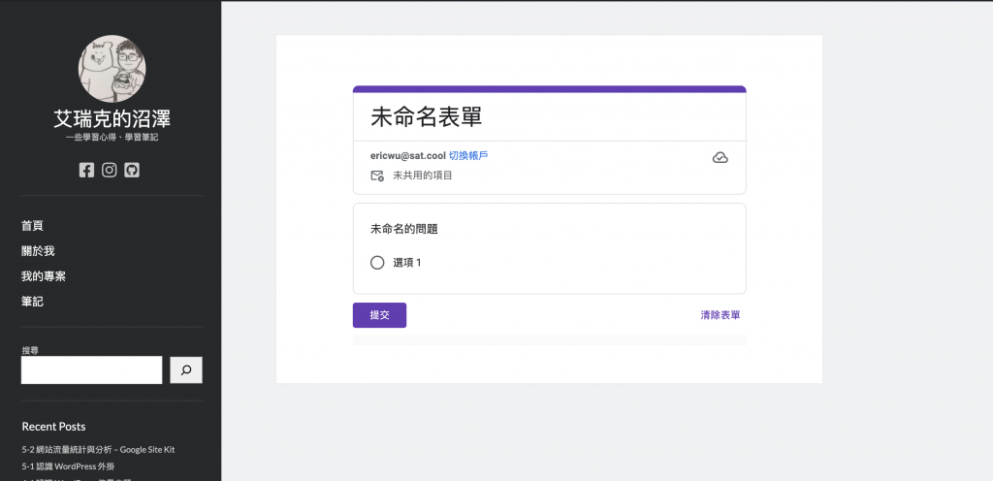Click the cloud saved status icon
993x481 pixels.
click(721, 158)
